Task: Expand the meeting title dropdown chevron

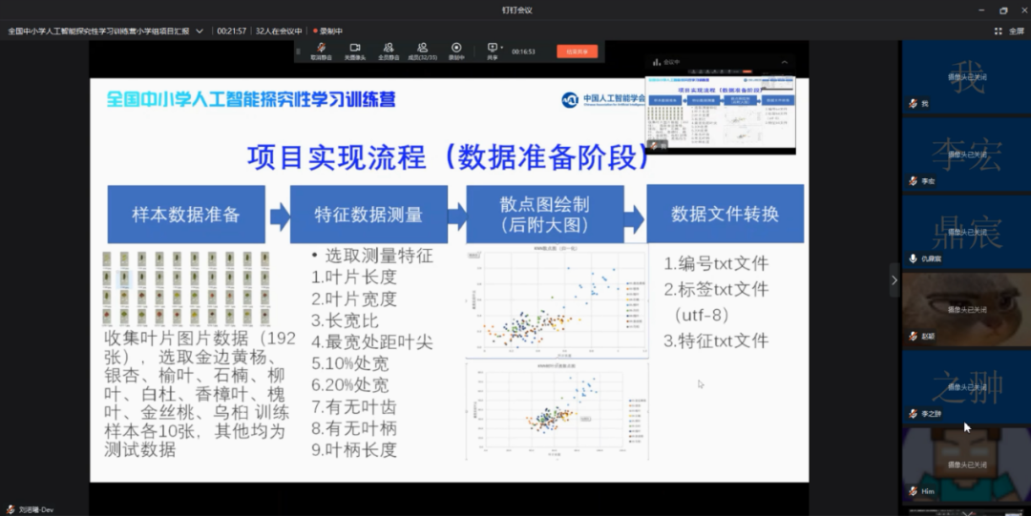Action: [200, 31]
